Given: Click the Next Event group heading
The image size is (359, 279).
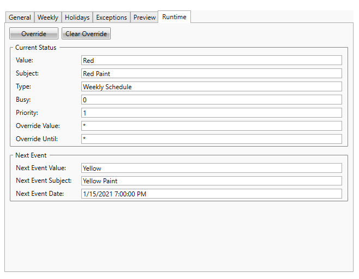Looking at the screenshot, I should pyautogui.click(x=31, y=155).
